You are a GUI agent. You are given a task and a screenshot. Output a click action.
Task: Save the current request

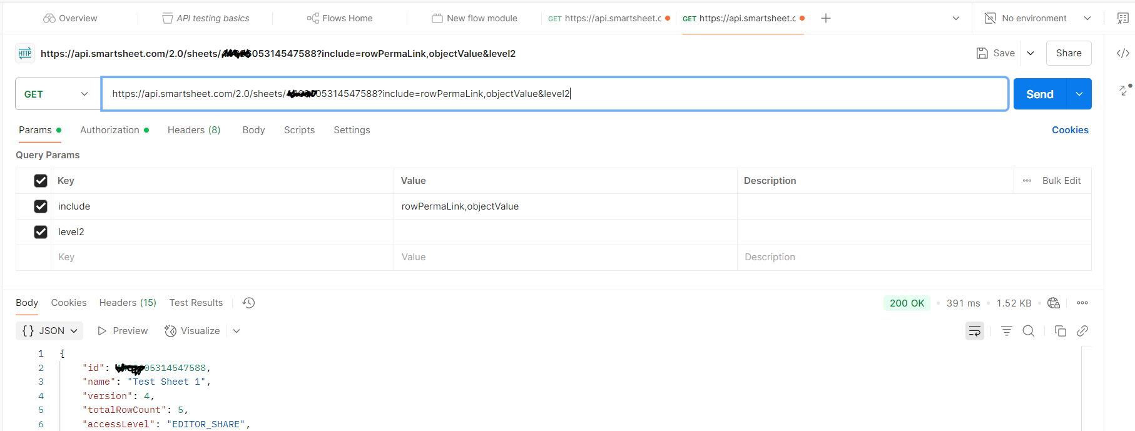996,53
